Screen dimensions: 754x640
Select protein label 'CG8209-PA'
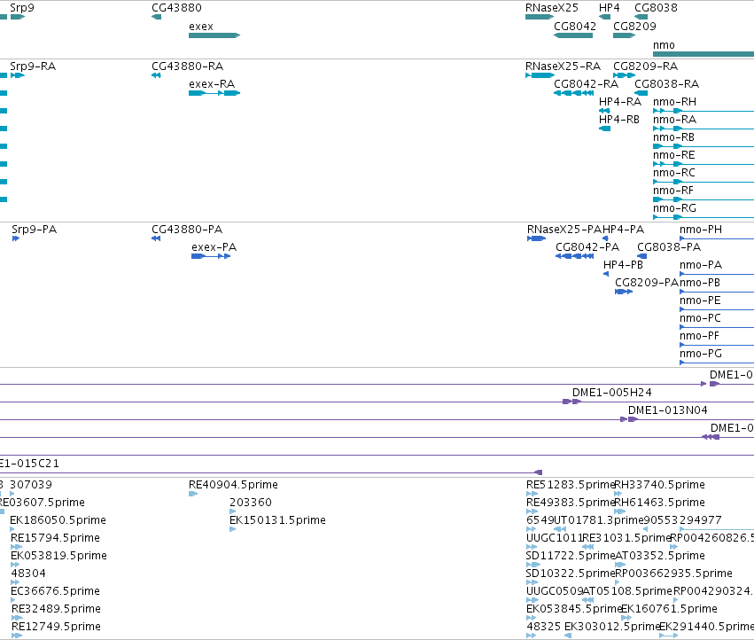[x=647, y=283]
